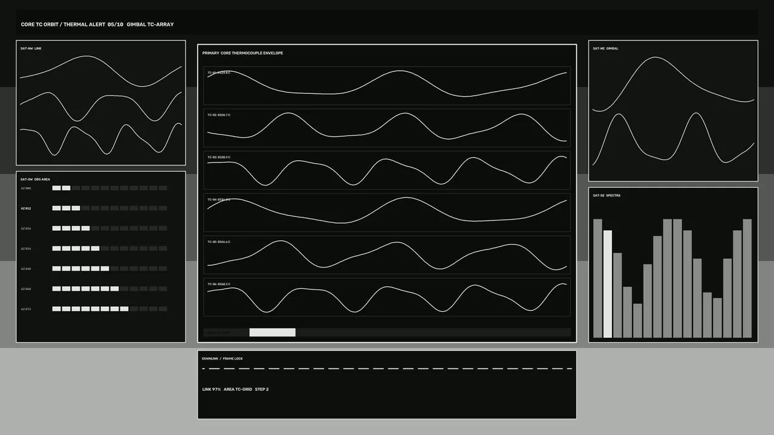Click the AZ 036 row label
774x435 pixels.
pos(26,248)
